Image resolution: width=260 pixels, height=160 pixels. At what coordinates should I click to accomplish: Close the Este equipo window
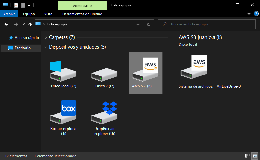tap(252, 5)
